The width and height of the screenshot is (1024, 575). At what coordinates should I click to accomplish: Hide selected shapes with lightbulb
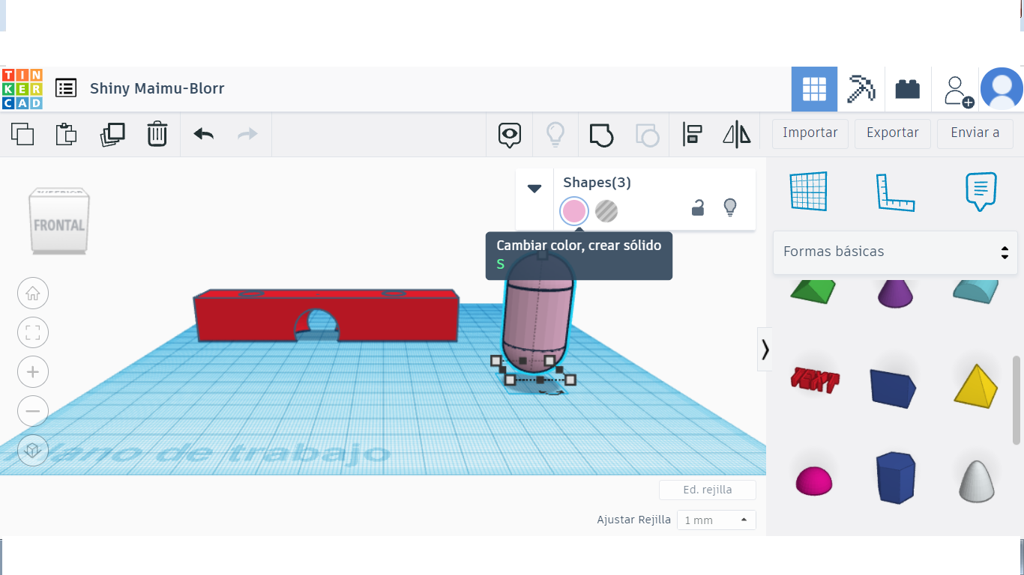pos(730,208)
